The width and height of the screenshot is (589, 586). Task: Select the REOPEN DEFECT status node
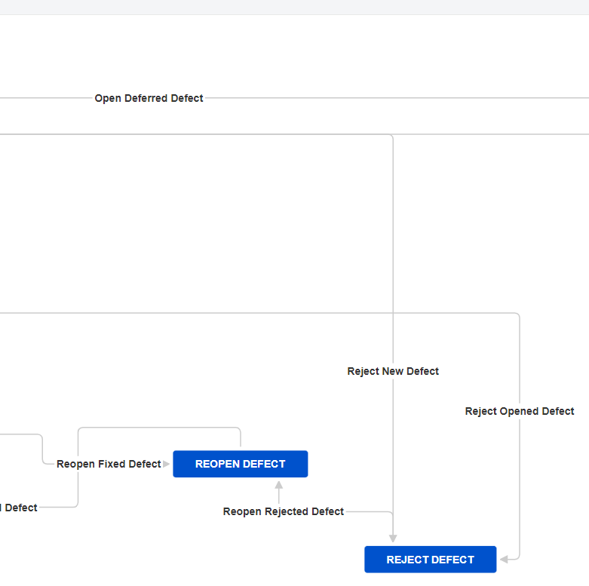click(x=241, y=464)
